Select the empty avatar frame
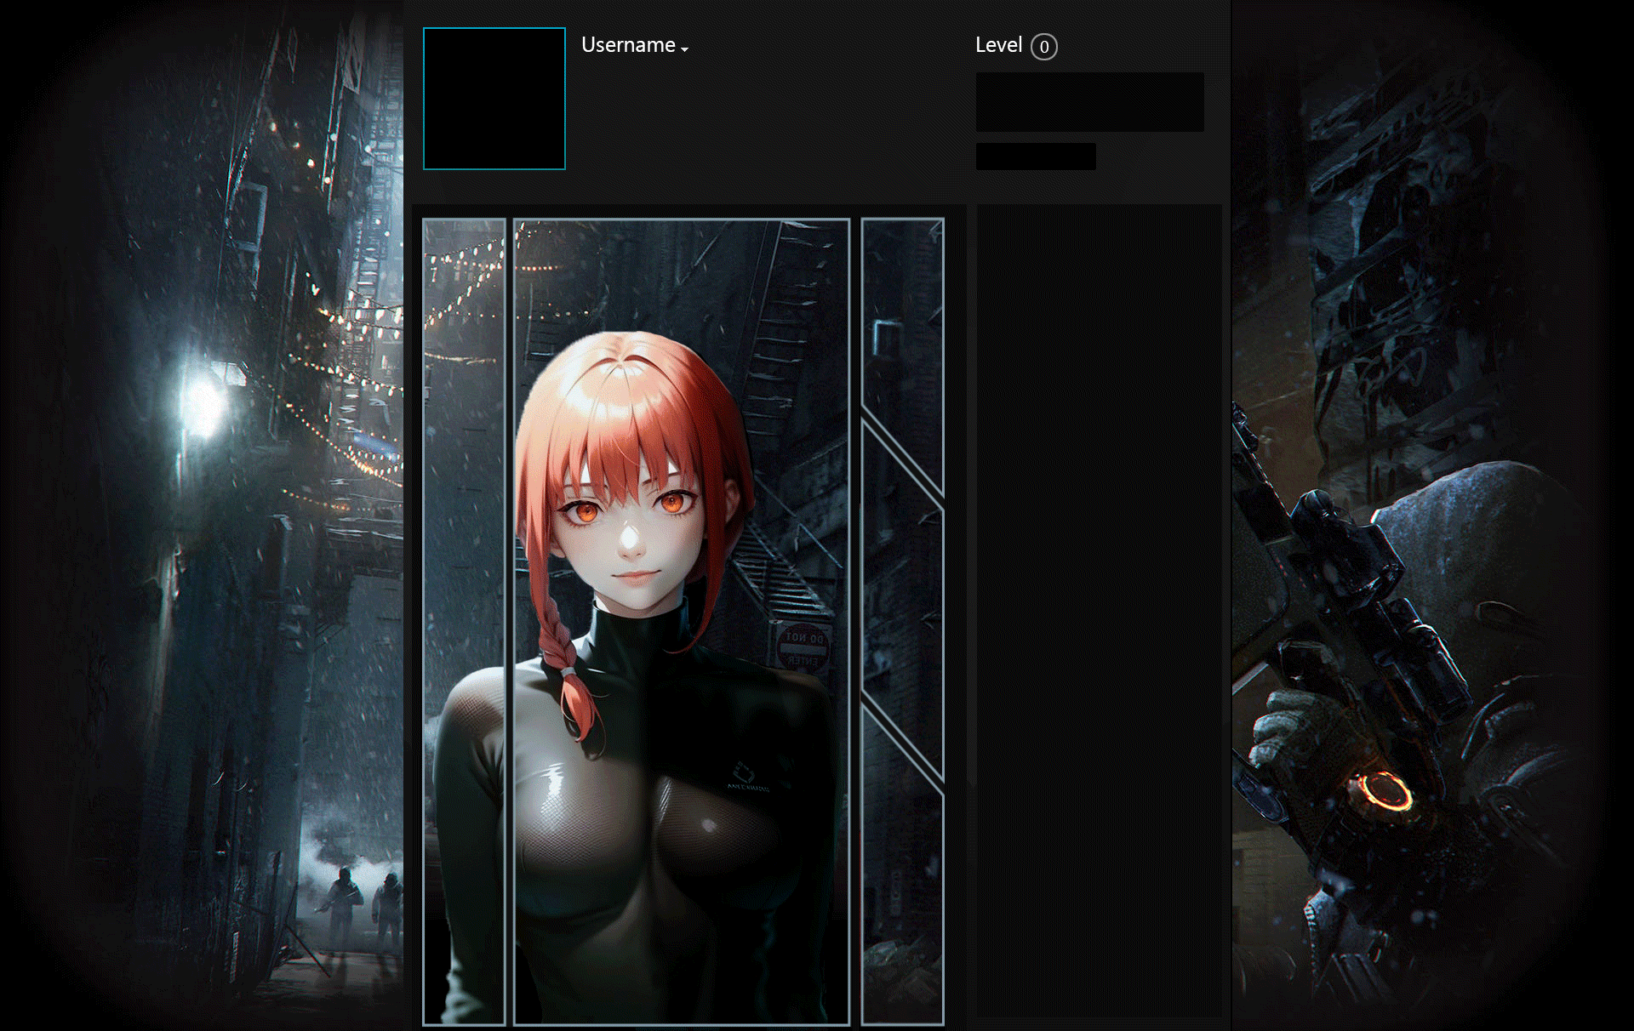This screenshot has height=1031, width=1634. (x=494, y=99)
